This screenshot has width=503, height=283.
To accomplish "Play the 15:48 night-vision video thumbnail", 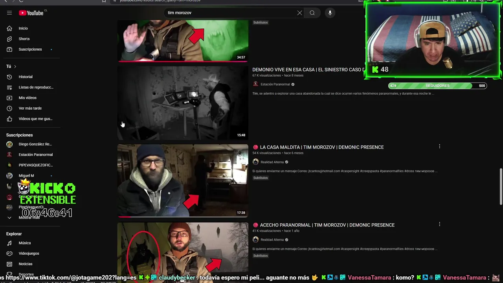I will click(x=183, y=103).
